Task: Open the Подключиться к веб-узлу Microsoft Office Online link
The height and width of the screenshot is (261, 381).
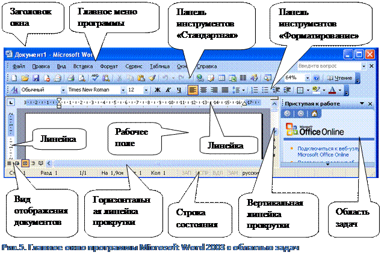Action: coord(328,152)
